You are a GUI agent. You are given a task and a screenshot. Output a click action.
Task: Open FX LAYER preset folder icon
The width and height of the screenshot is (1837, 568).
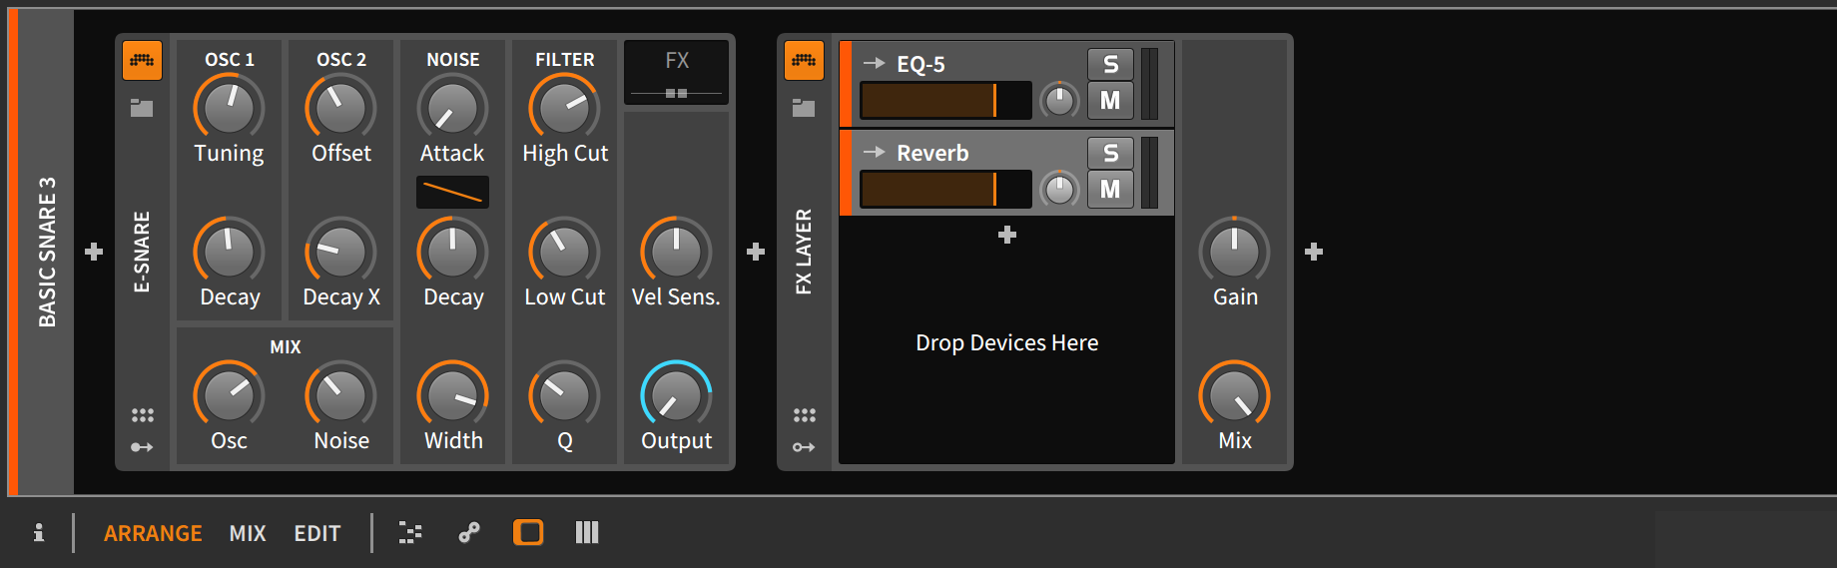[x=804, y=108]
